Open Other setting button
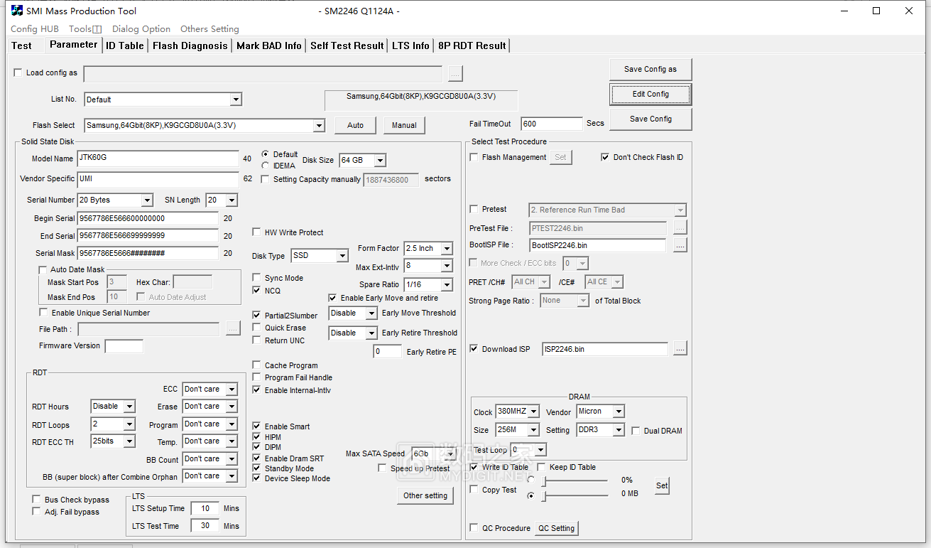Screen dimensions: 931x548 pos(425,495)
